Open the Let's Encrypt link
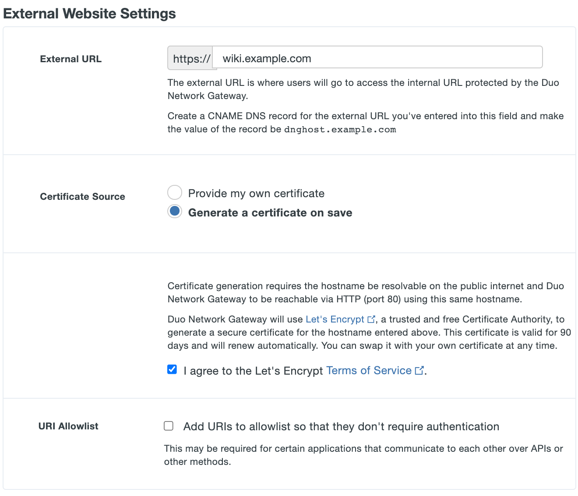The image size is (578, 496). pos(335,319)
